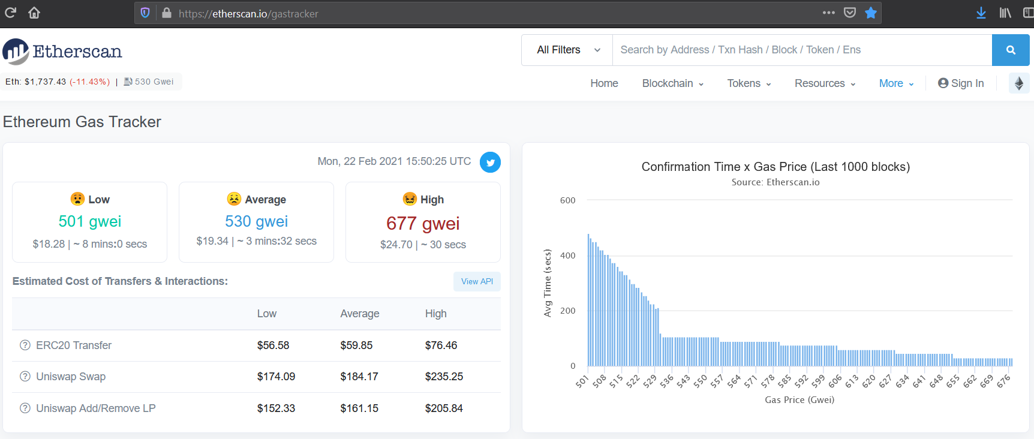This screenshot has height=439, width=1034.
Task: Share gas prices via Twitter icon
Action: coord(490,162)
